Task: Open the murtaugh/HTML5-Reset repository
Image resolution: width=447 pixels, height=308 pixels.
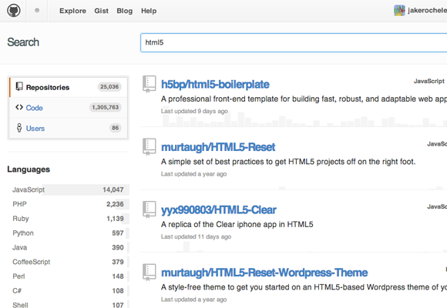Action: coord(218,147)
